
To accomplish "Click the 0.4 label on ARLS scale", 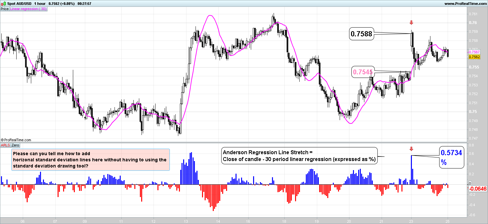I will pos(471,164).
